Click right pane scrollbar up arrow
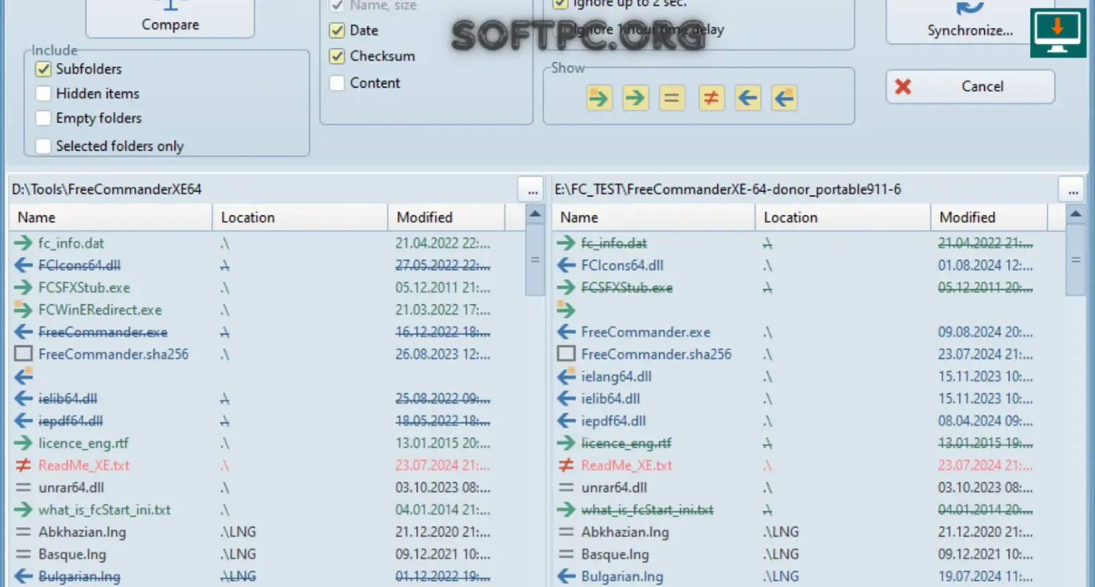The width and height of the screenshot is (1095, 587). tap(1076, 214)
